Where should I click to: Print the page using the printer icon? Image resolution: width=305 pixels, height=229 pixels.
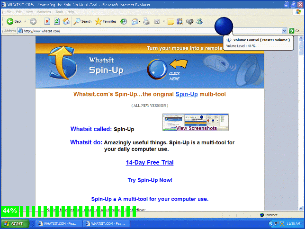pyautogui.click(x=146, y=21)
